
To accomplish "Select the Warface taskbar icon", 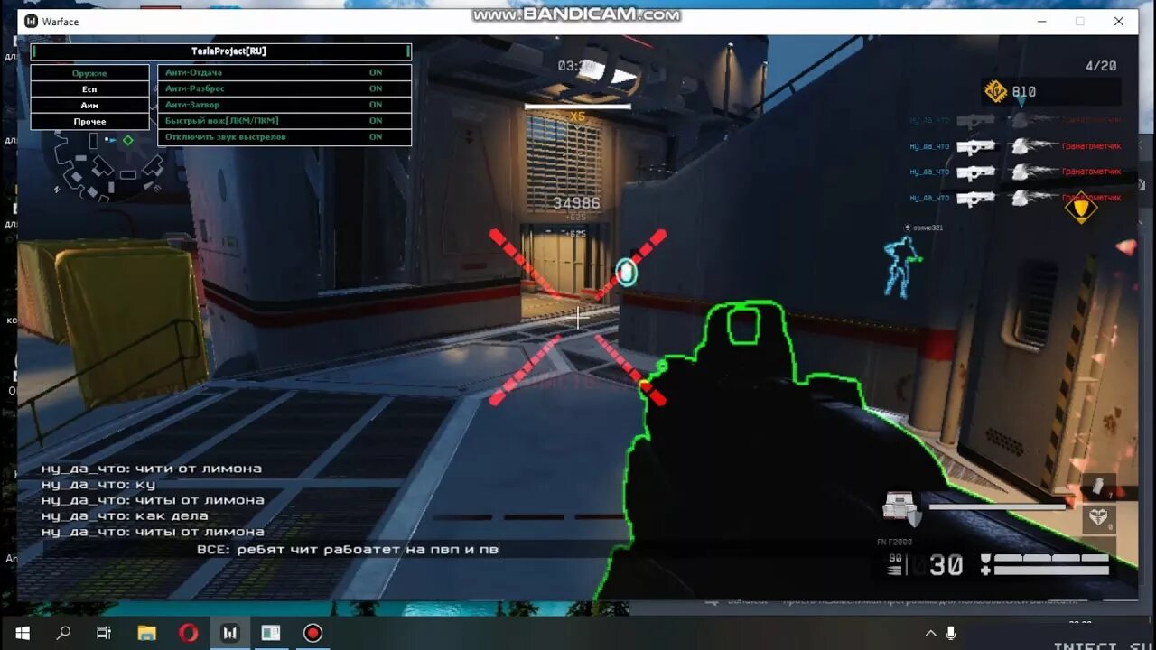I will click(x=230, y=633).
